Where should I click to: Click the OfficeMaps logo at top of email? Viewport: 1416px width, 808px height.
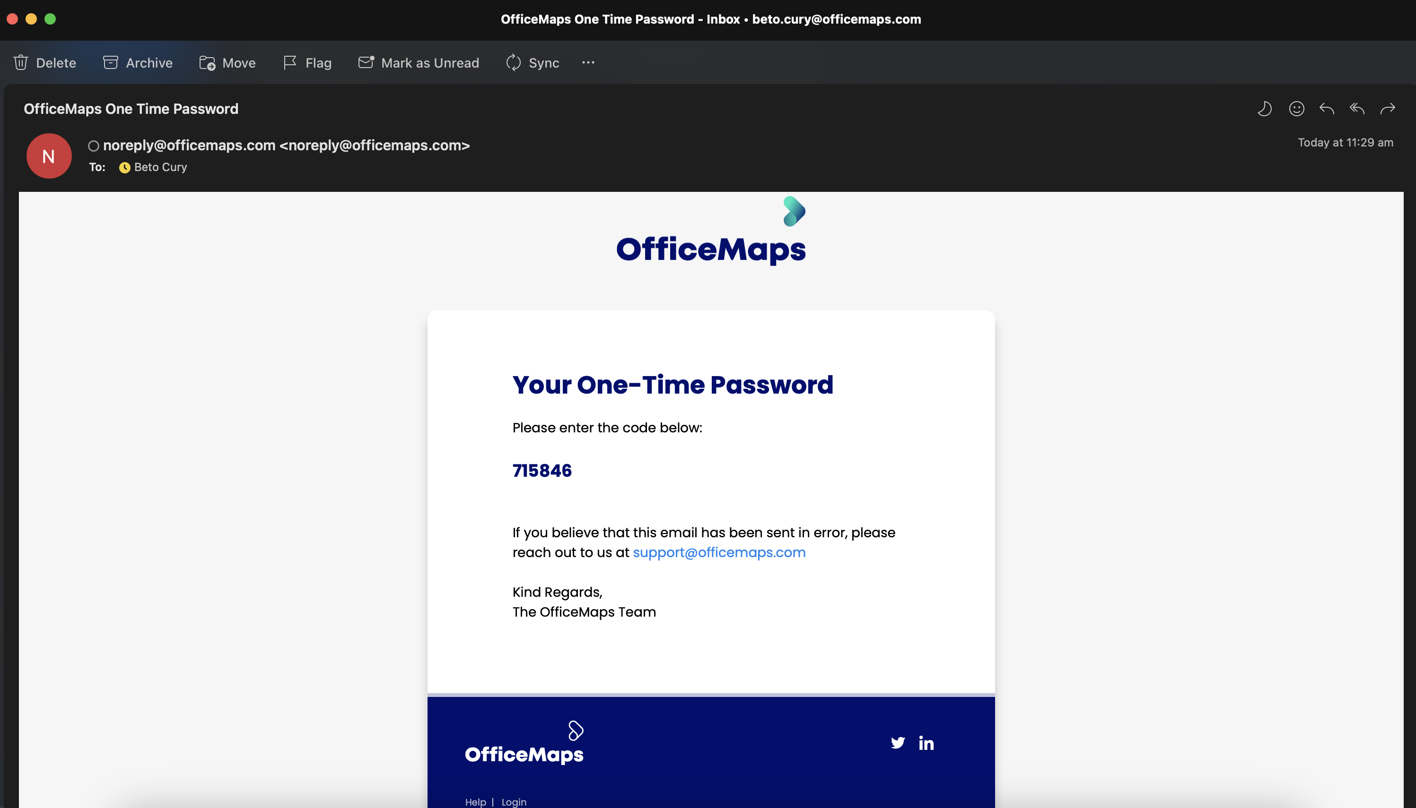pyautogui.click(x=711, y=231)
